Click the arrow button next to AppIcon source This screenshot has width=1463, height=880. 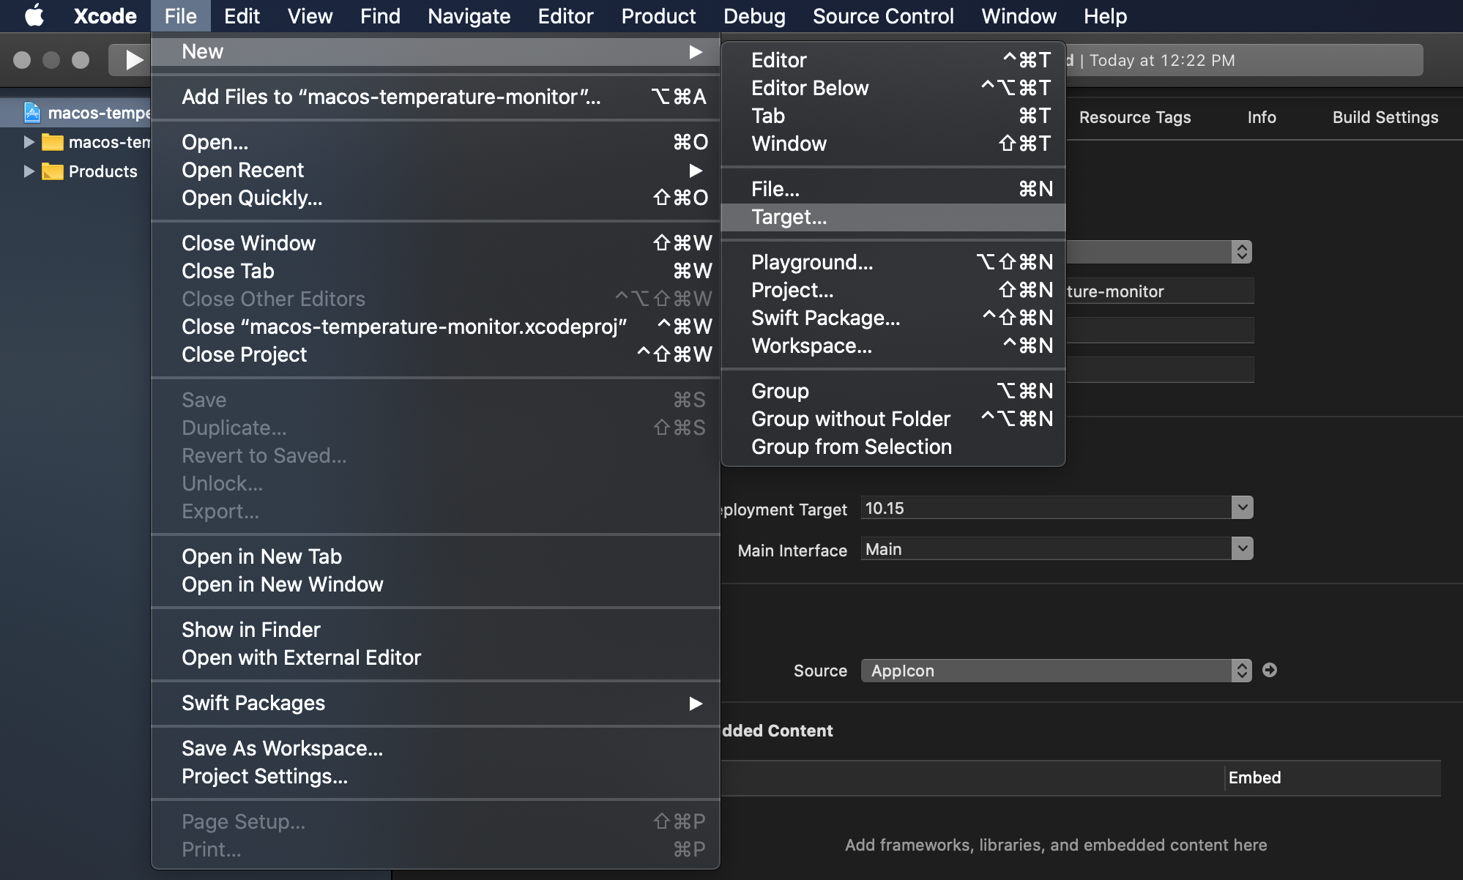coord(1270,670)
